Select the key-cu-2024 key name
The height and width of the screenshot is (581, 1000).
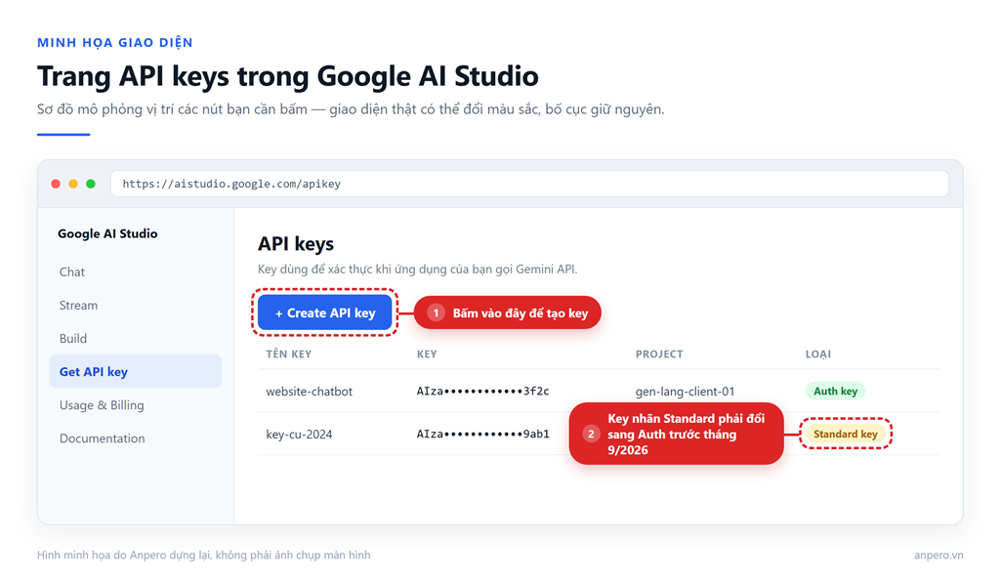click(299, 435)
